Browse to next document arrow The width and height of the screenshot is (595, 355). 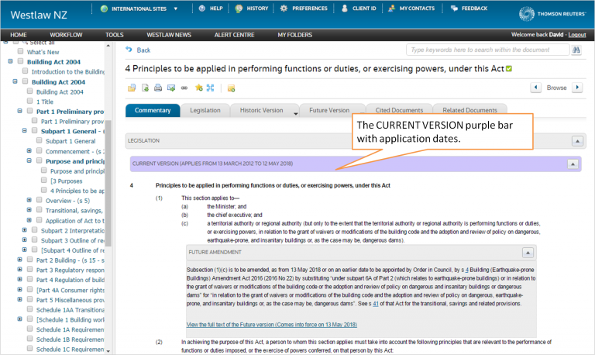point(577,88)
